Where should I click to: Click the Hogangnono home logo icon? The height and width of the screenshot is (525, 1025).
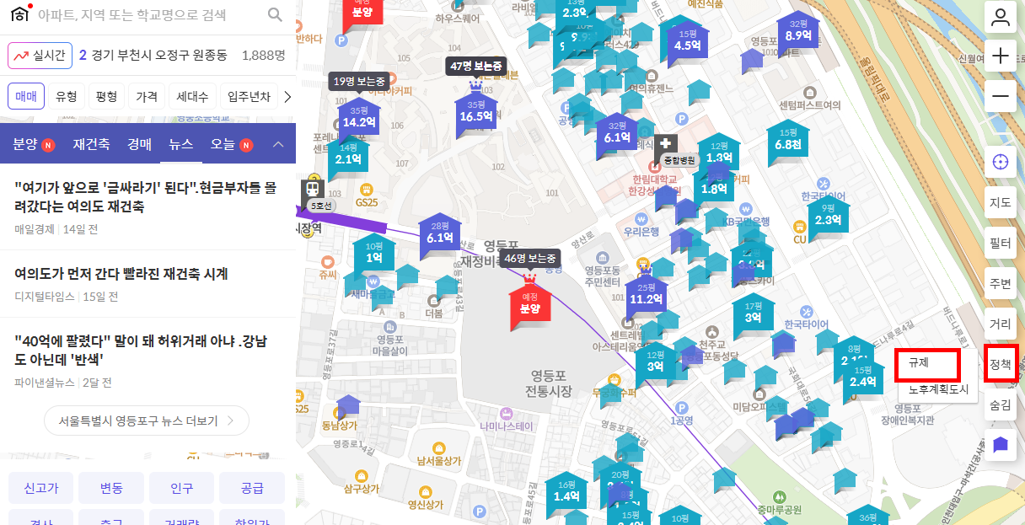click(x=20, y=13)
